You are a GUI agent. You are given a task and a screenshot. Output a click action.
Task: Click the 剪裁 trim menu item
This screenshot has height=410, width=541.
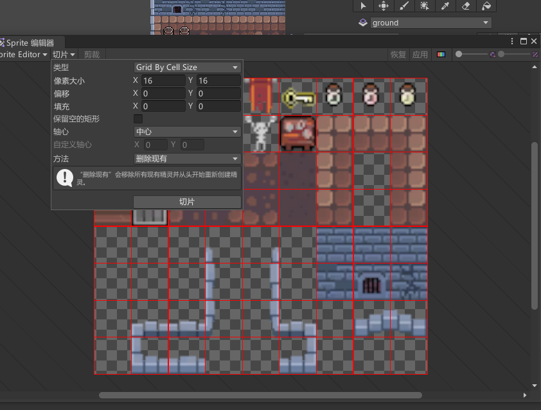pyautogui.click(x=92, y=55)
